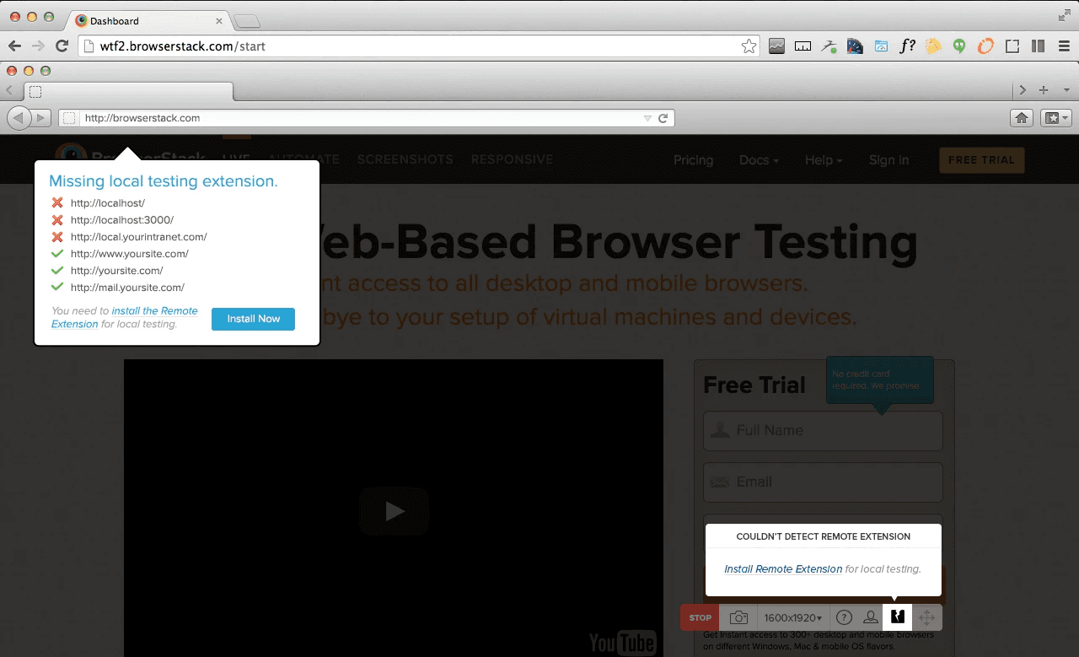Click http://mail.yoursite.com/ list entry
The image size is (1079, 657).
coord(127,288)
